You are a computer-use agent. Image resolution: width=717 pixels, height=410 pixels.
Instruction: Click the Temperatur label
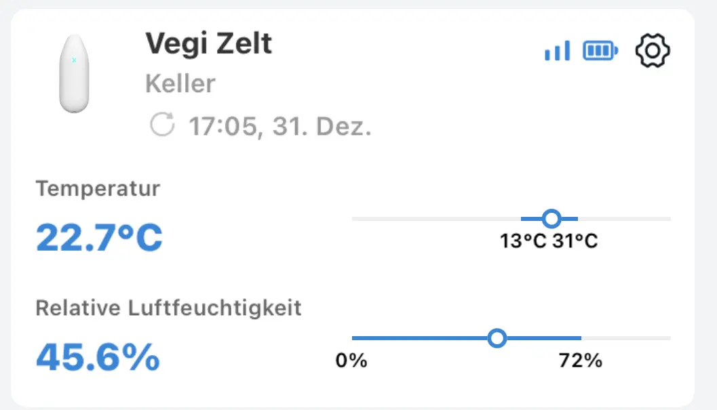tap(98, 188)
